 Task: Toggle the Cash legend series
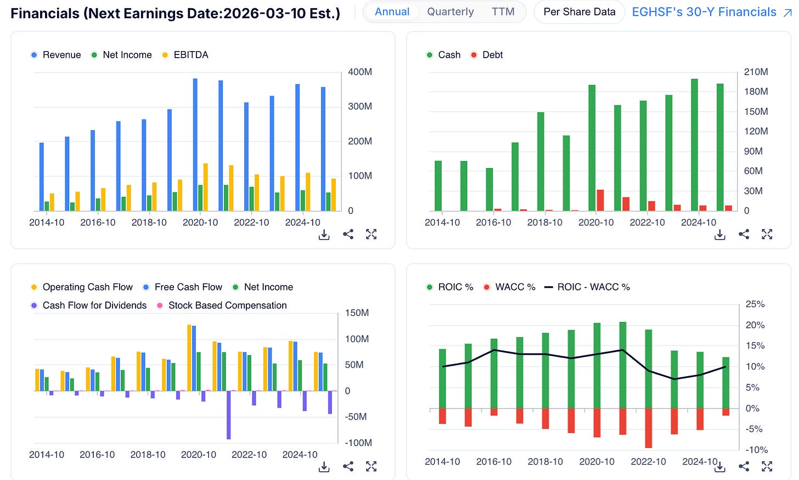click(x=443, y=55)
